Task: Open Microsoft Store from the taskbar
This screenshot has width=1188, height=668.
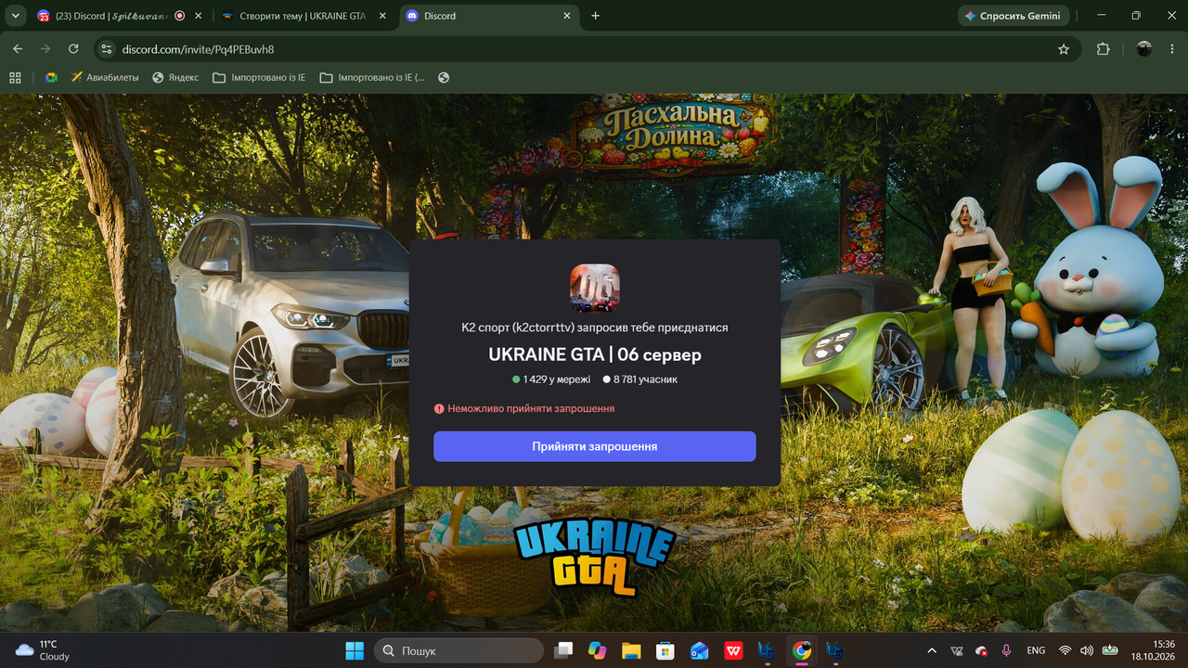Action: point(665,650)
